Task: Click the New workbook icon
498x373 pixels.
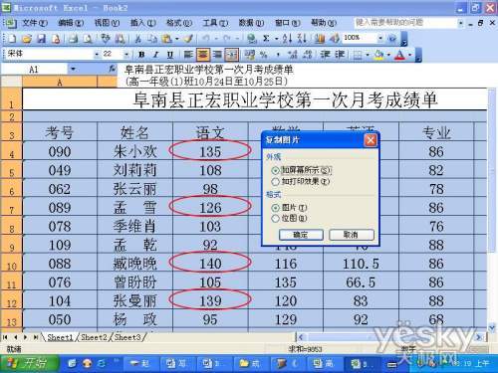Action: tap(13, 39)
